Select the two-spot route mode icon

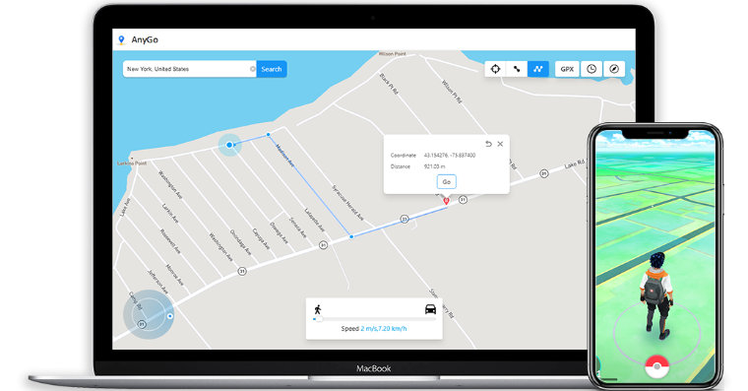point(517,69)
